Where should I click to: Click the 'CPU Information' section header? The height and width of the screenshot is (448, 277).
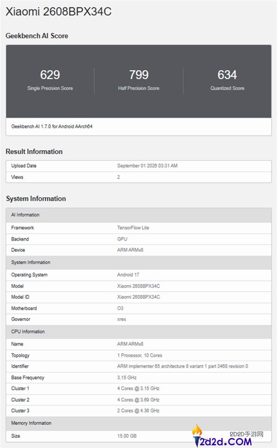point(139,332)
